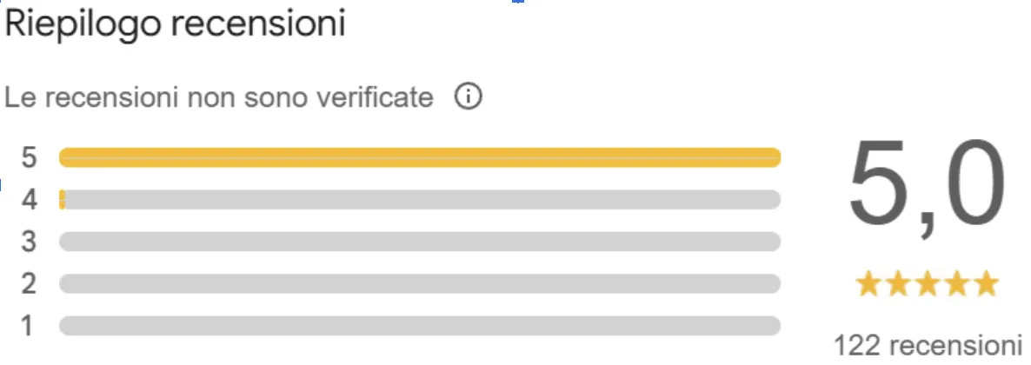Click the second gold star under score

pyautogui.click(x=896, y=284)
